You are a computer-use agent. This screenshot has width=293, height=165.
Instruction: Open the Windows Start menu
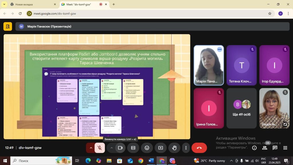coord(5,161)
